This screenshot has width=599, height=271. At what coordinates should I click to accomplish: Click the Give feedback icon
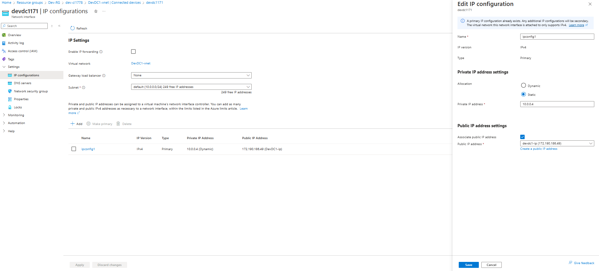(x=570, y=263)
